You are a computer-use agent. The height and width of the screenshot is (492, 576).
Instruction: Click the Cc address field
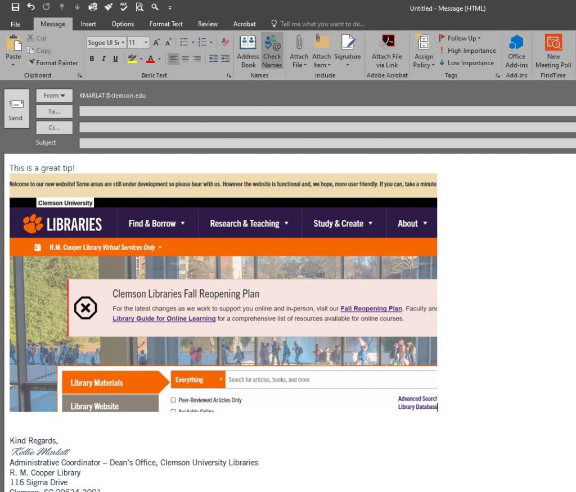(x=328, y=128)
